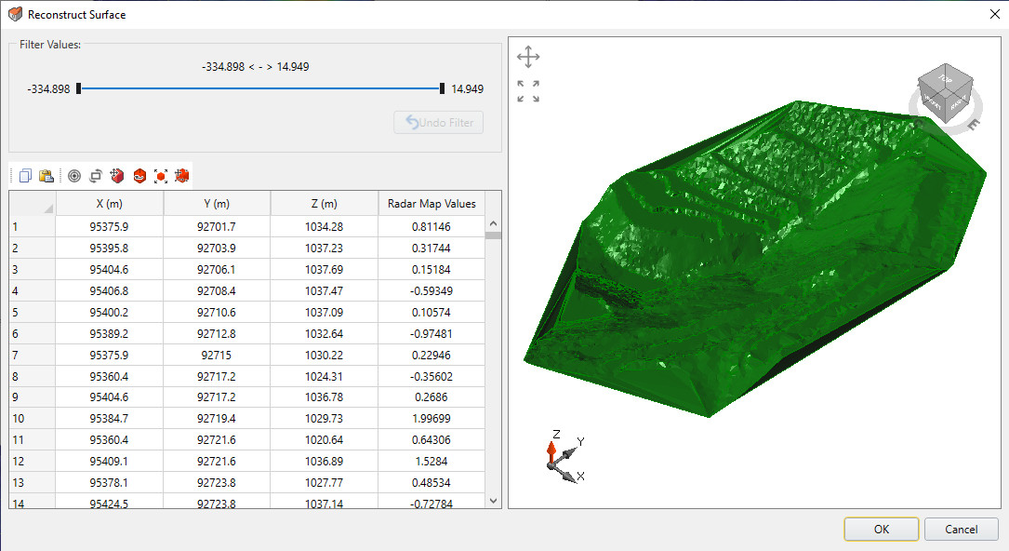Click cell value 1032.64

[325, 333]
